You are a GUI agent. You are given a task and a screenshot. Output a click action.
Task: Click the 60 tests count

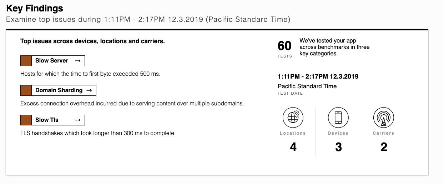pos(285,46)
